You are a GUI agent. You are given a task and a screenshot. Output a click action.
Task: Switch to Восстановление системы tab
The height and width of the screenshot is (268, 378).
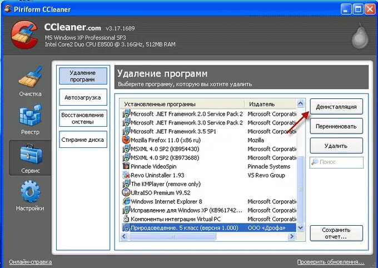point(83,118)
